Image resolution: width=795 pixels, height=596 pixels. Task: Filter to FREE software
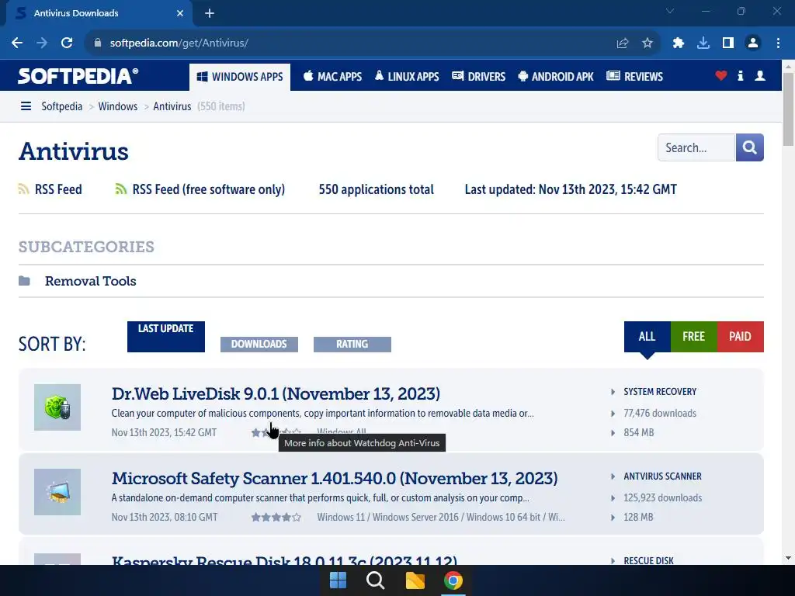click(x=693, y=337)
